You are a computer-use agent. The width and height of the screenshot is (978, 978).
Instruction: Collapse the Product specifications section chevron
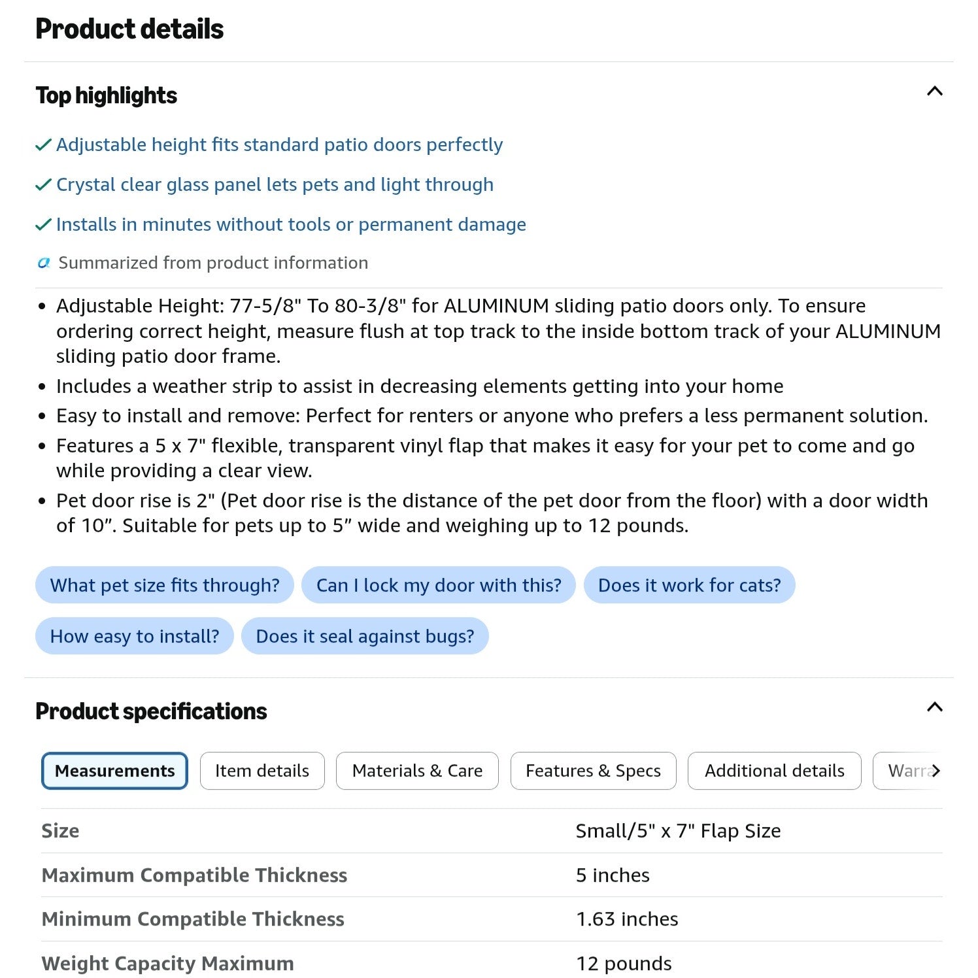[x=934, y=707]
